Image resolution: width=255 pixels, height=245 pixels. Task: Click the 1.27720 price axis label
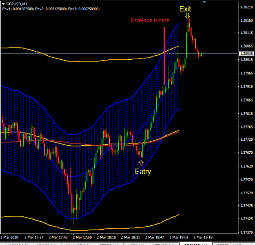pos(246,139)
